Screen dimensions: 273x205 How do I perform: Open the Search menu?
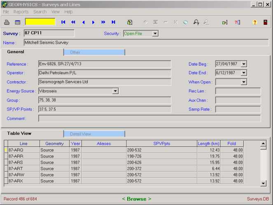click(x=40, y=12)
